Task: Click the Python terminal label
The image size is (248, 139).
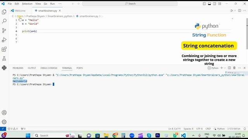Action: click(x=213, y=68)
